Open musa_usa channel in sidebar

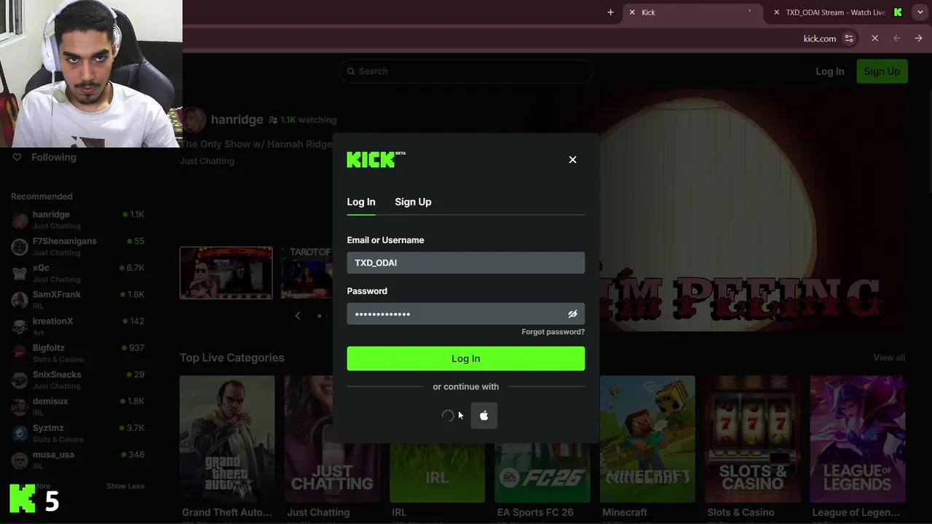click(x=78, y=459)
